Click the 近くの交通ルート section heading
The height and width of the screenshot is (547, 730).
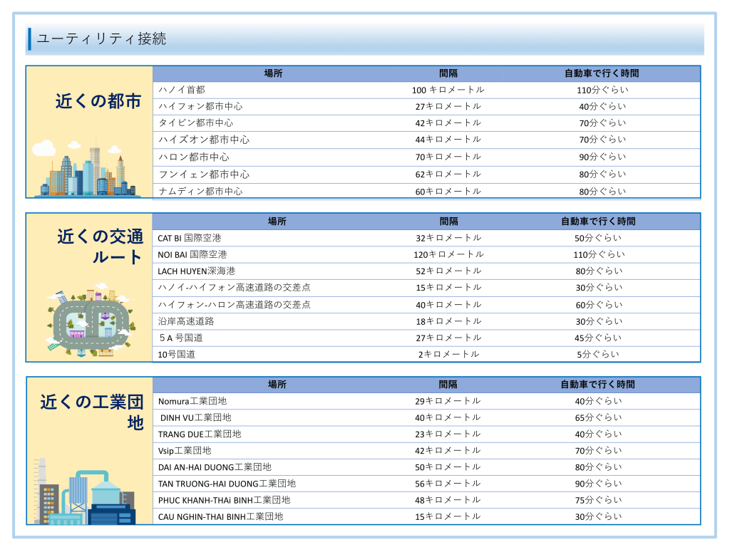click(x=101, y=246)
